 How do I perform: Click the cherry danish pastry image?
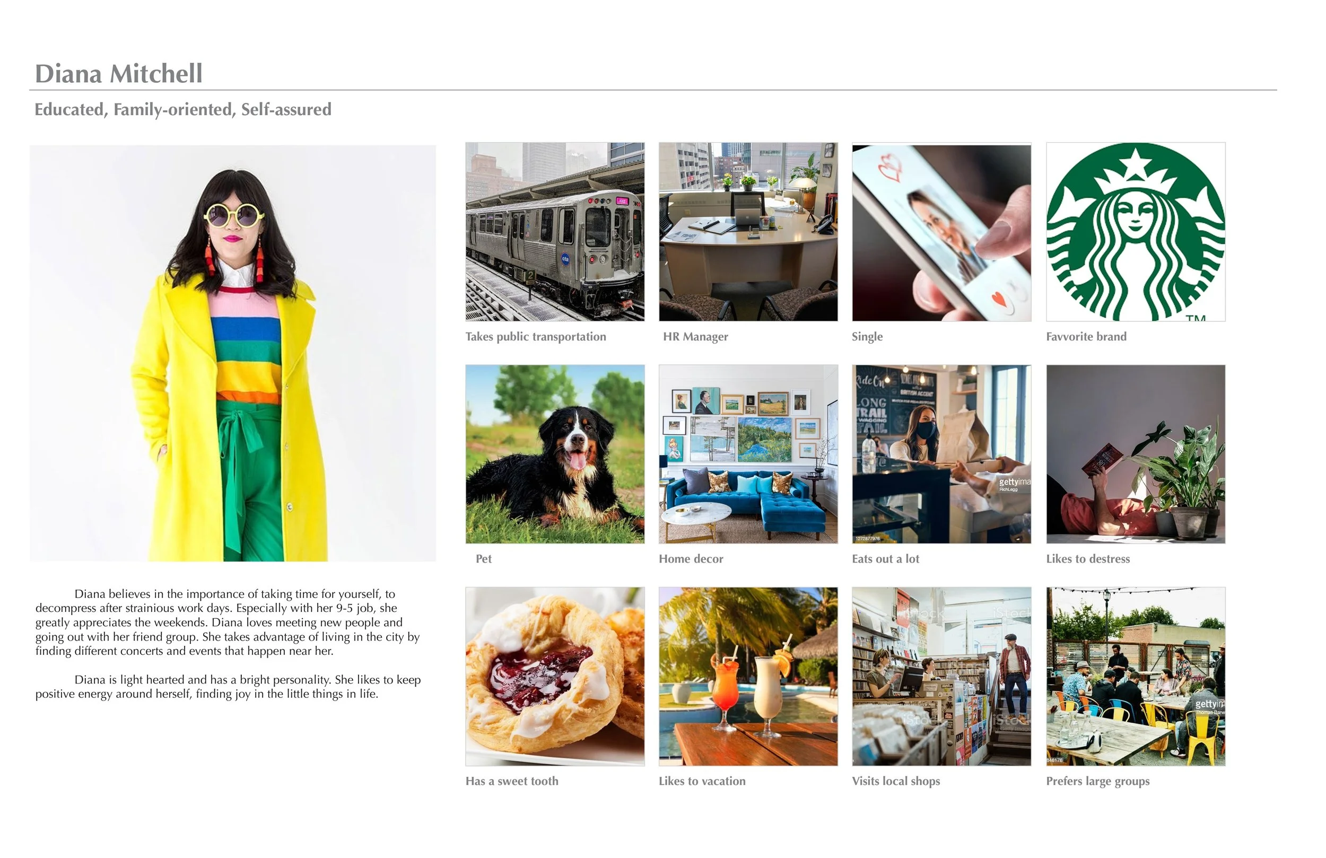555,676
